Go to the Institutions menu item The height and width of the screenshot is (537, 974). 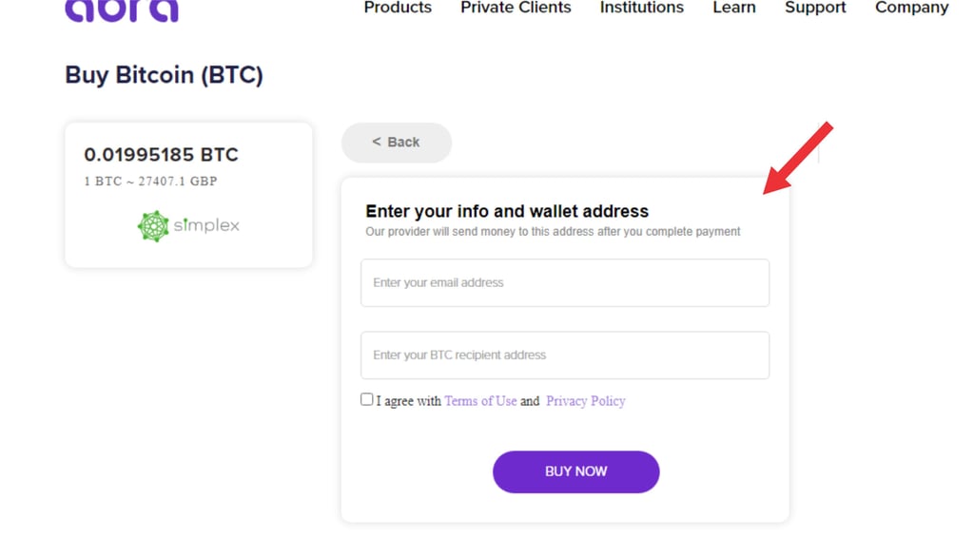coord(641,8)
